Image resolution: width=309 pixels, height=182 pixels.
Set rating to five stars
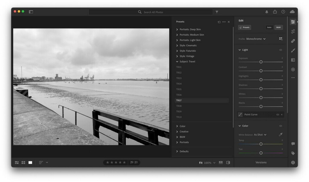pyautogui.click(x=124, y=162)
